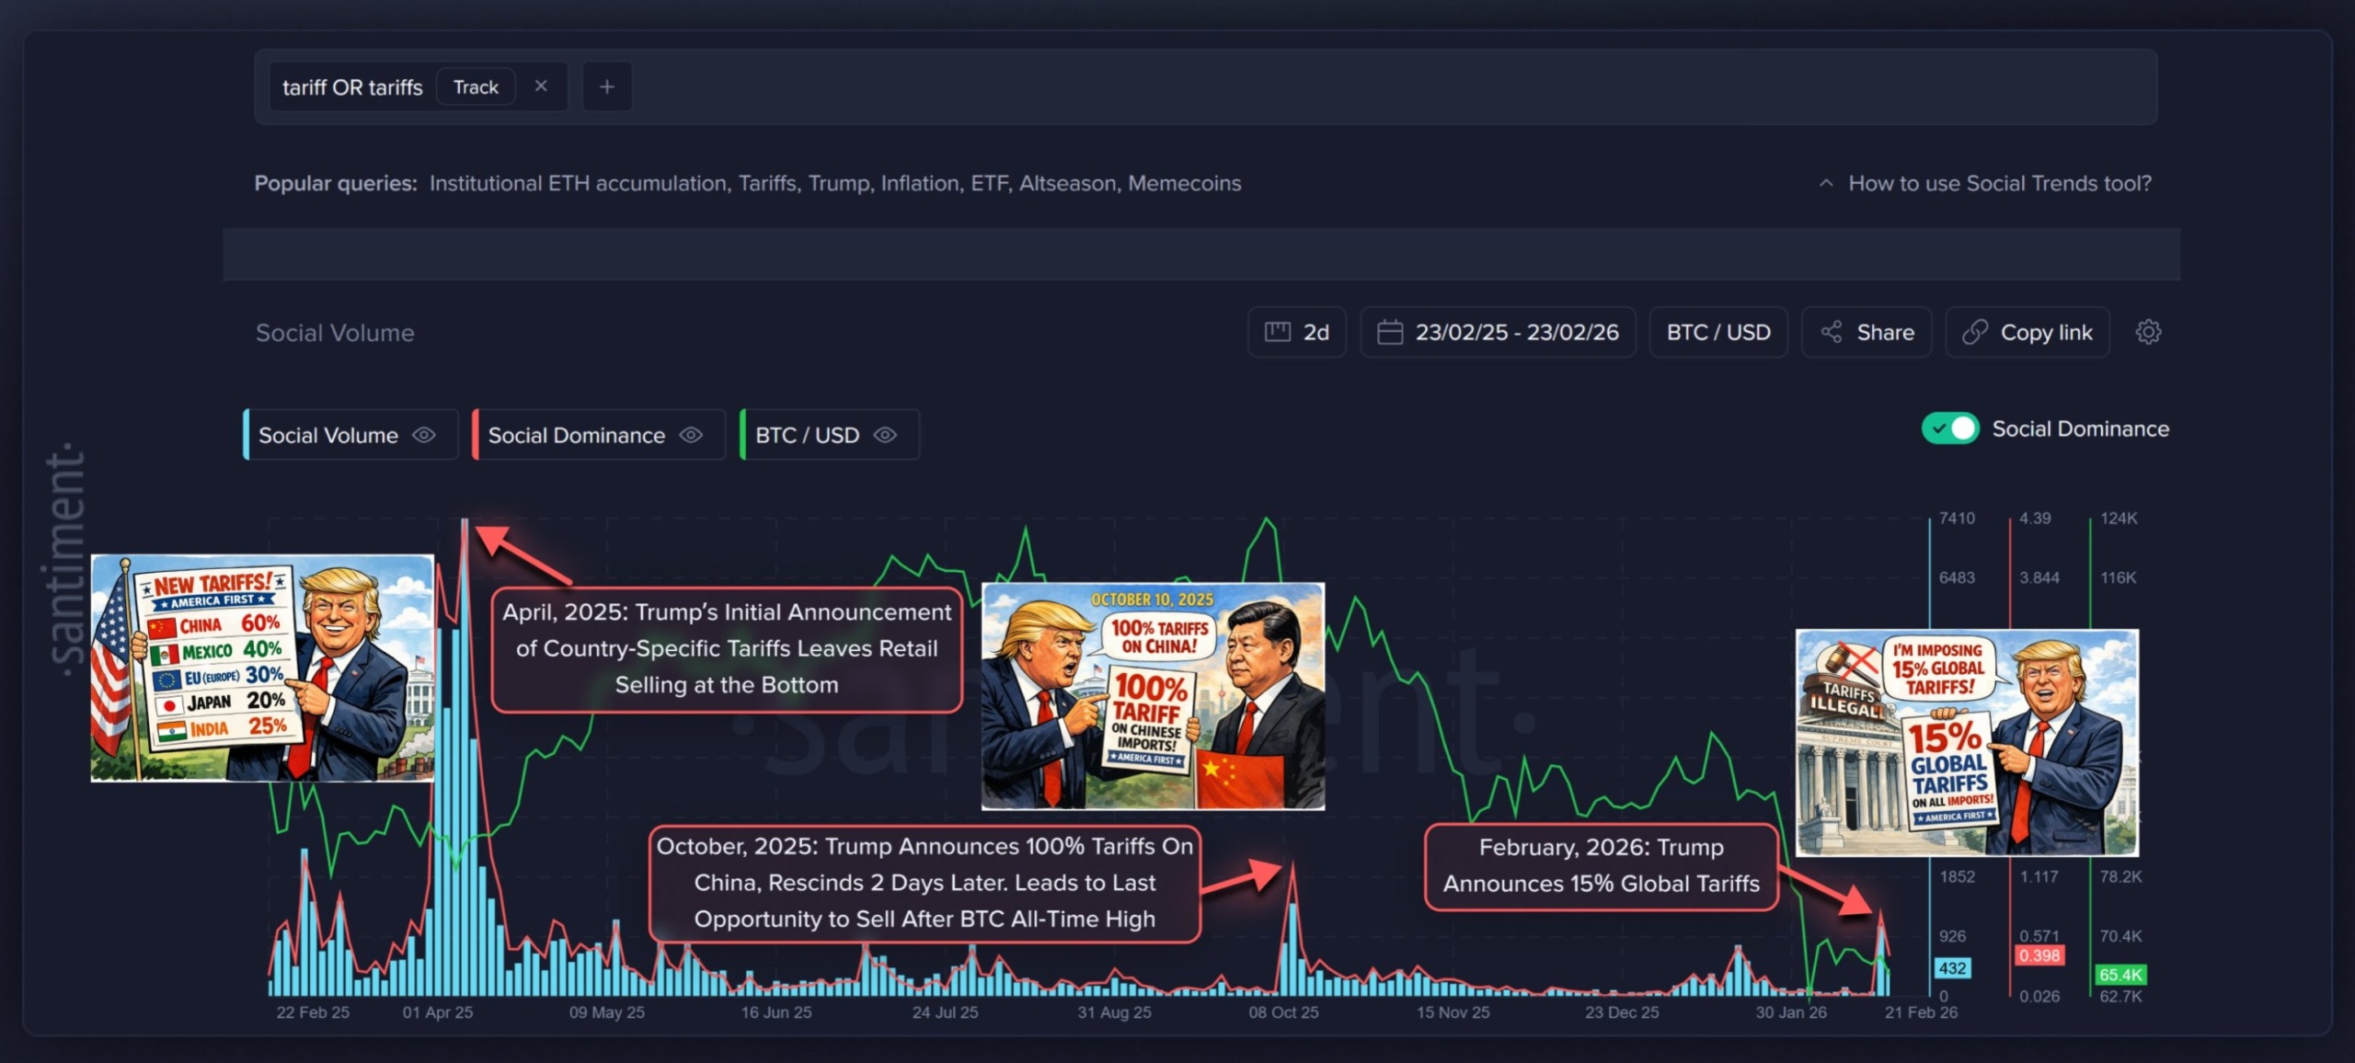Screen dimensions: 2355x1063
Task: Open the 'Institutional ETH accumulation' popular query
Action: (x=575, y=183)
